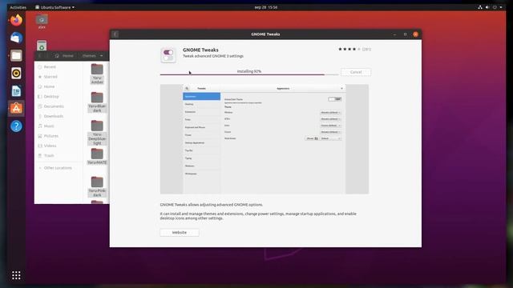Open Firefox from the dock
This screenshot has width=513, height=288.
click(x=16, y=20)
